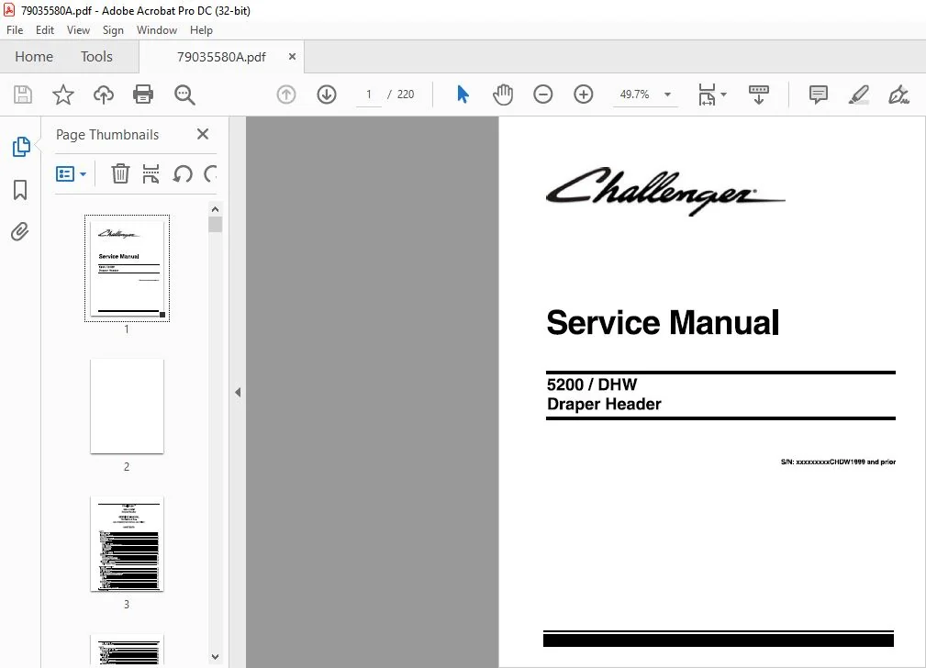Click the 'Draper Header' text
The width and height of the screenshot is (926, 668).
tap(604, 404)
